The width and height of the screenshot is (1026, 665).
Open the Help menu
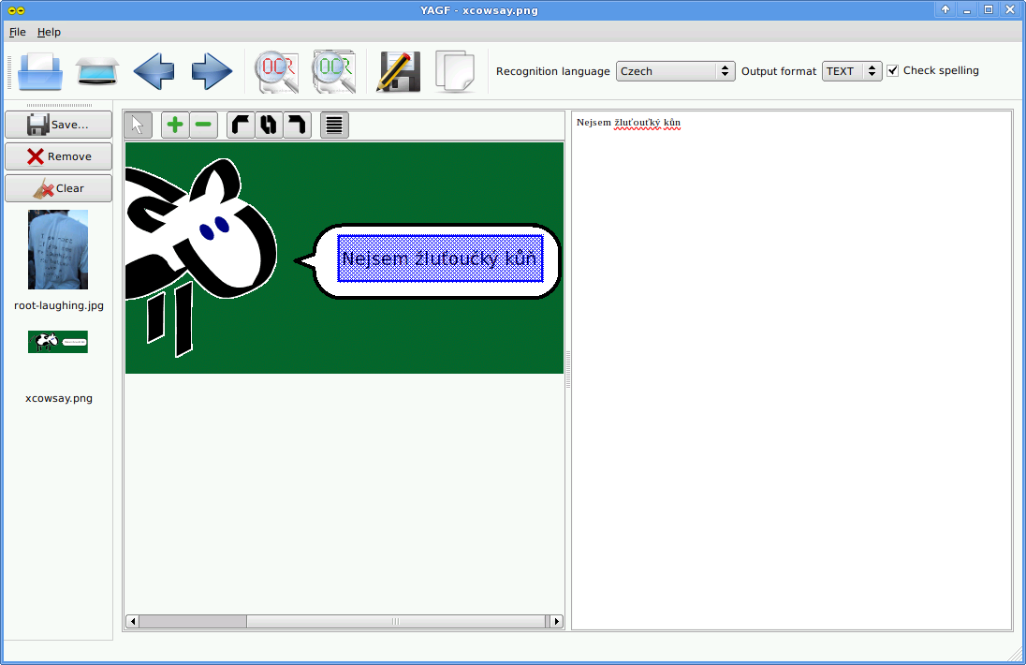pos(49,32)
